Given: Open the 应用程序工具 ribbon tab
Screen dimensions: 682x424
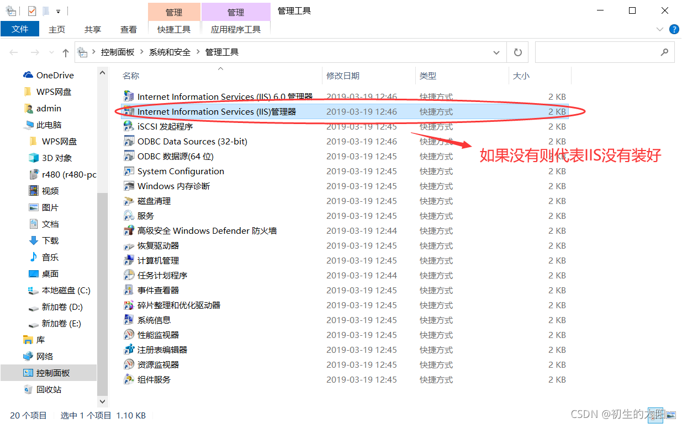Looking at the screenshot, I should [x=236, y=29].
